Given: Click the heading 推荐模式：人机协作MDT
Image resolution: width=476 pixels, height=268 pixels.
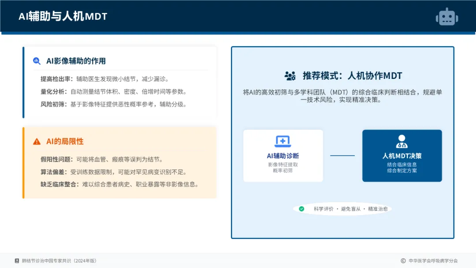Looking at the screenshot, I should (x=352, y=75).
